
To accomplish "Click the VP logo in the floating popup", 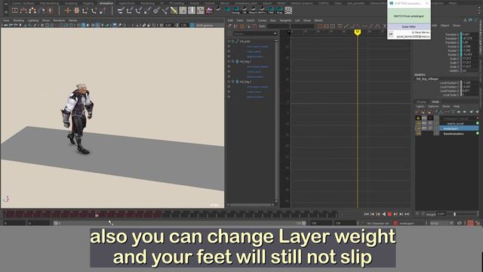I will pyautogui.click(x=391, y=34).
